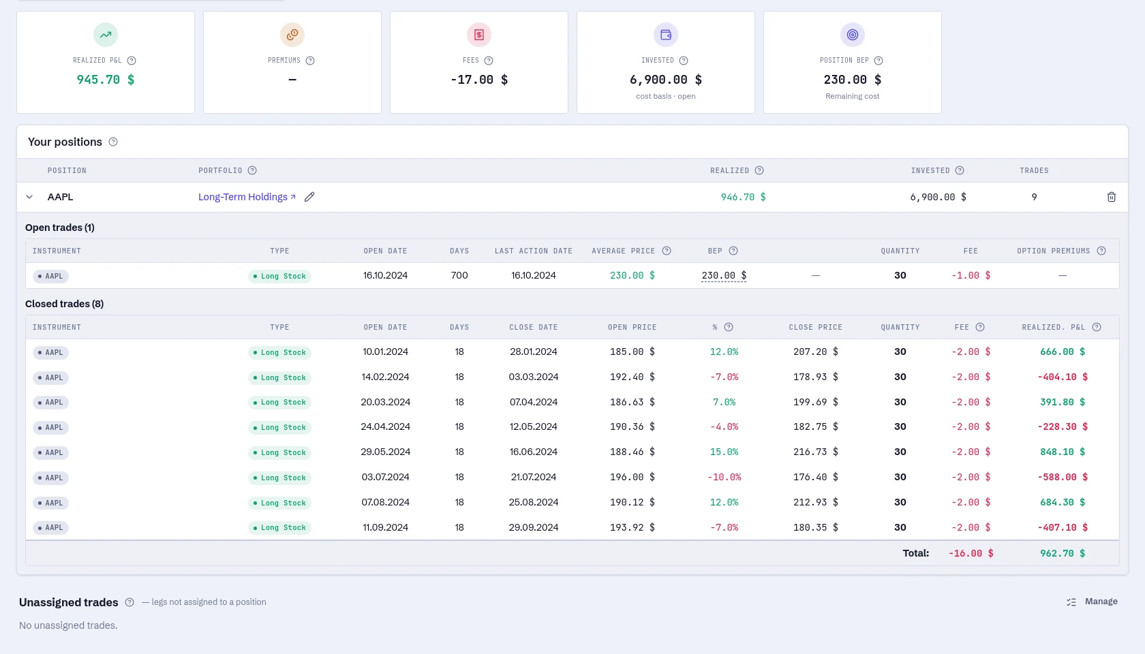Open help for Realized P&L card

[132, 61]
